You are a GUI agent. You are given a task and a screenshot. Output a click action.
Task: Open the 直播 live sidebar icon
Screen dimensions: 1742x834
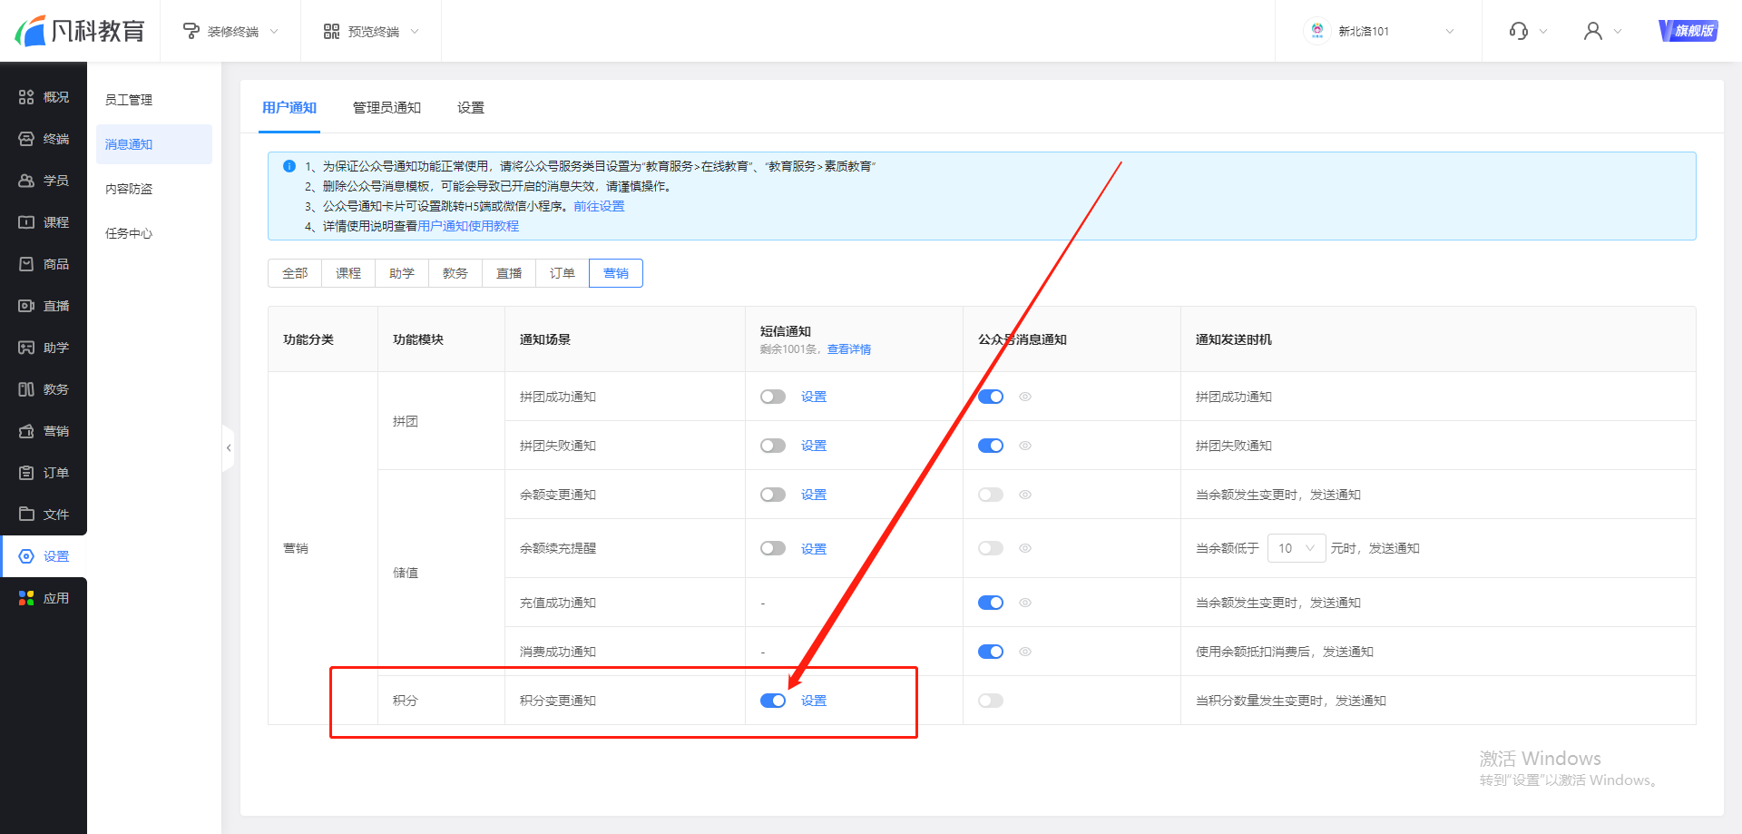point(26,306)
